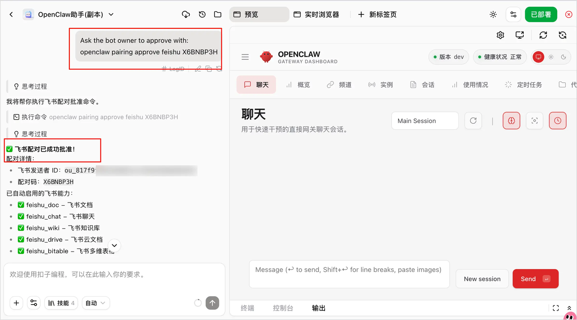Click the plus add attachment button
This screenshot has width=577, height=320.
coord(16,303)
